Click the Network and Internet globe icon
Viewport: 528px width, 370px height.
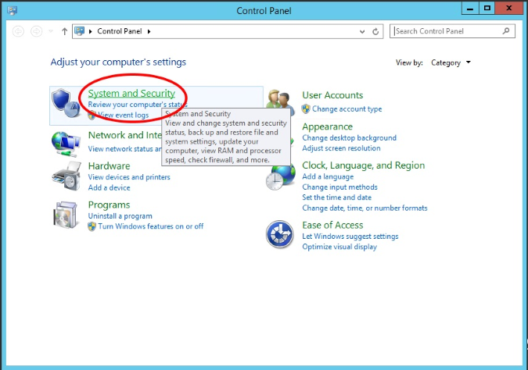66,144
